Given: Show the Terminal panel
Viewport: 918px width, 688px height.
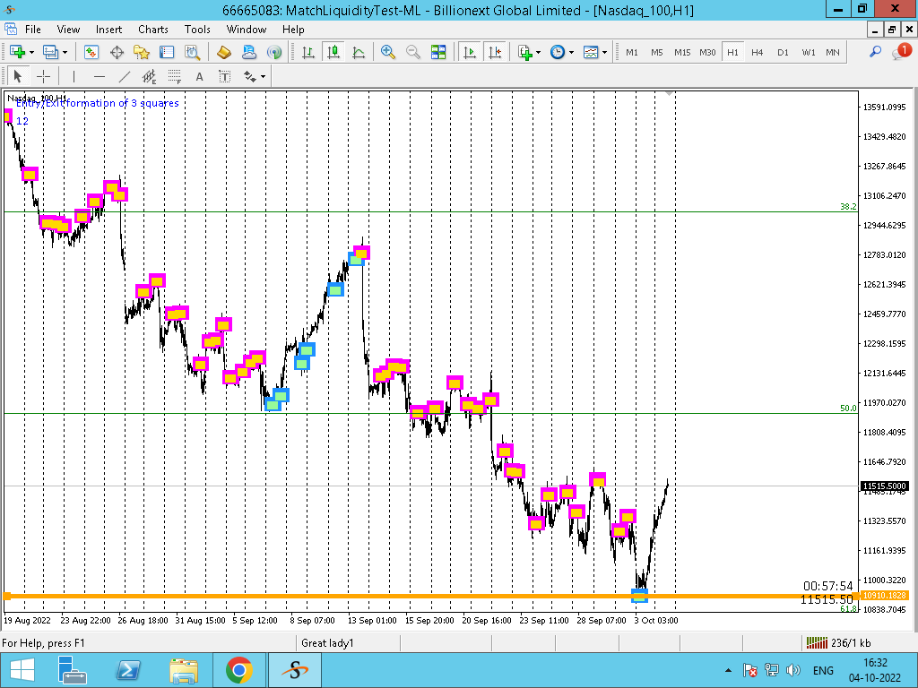Looking at the screenshot, I should pos(167,52).
